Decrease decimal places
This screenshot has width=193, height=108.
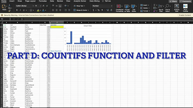coord(111,10)
